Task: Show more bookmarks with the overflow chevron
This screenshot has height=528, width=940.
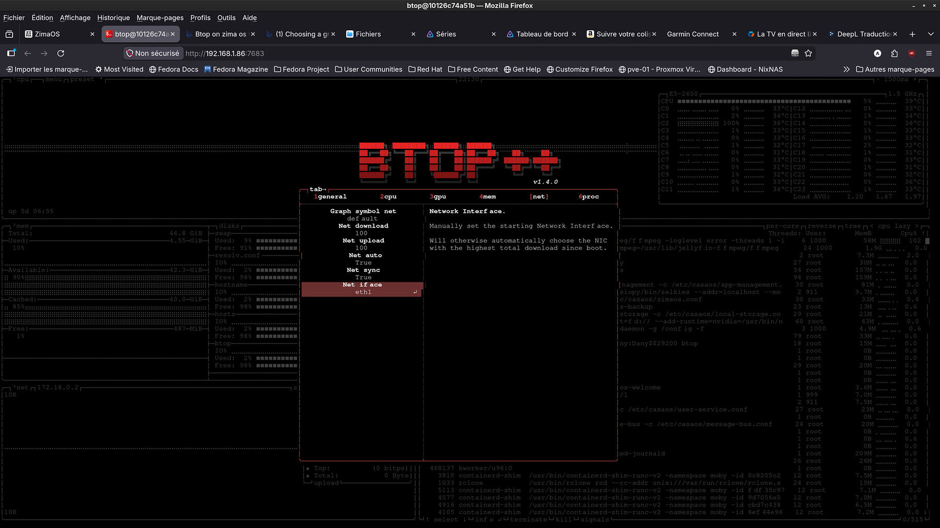Action: pos(846,69)
